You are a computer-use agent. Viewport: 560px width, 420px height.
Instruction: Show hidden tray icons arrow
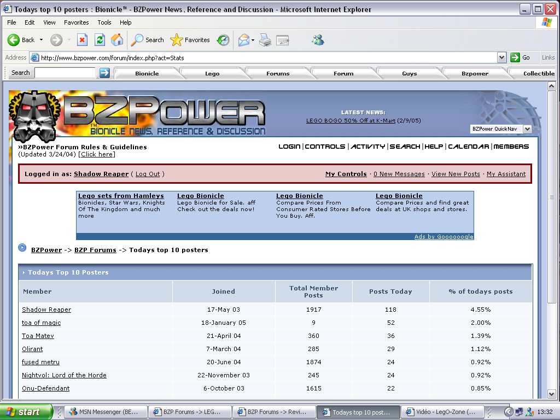(x=509, y=412)
